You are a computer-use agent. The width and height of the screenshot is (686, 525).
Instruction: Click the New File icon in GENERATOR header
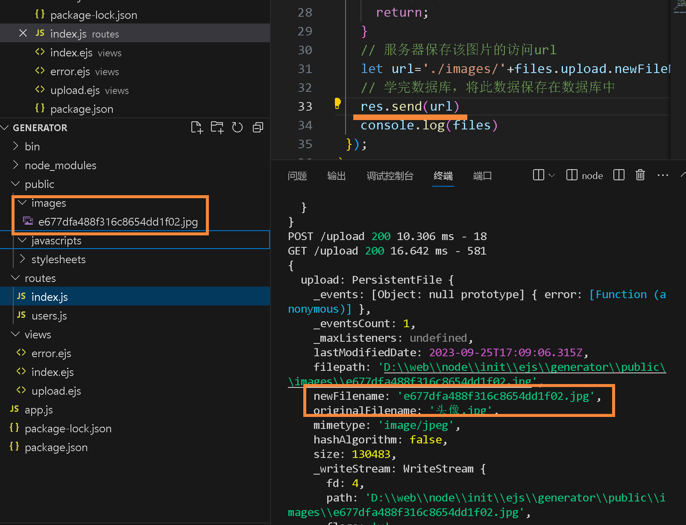tap(197, 127)
